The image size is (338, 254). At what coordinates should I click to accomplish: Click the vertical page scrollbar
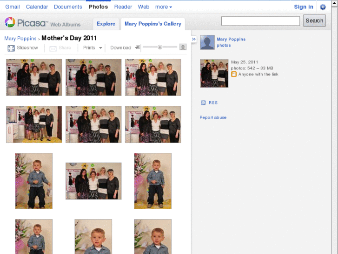[x=334, y=128]
